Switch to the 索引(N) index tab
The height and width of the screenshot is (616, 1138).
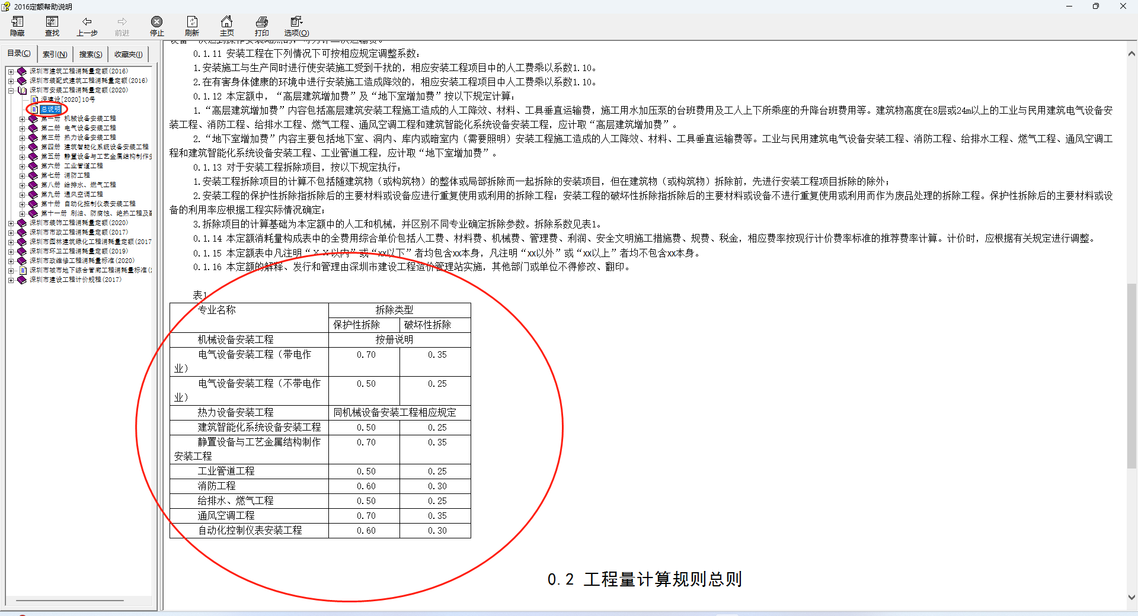coord(55,54)
